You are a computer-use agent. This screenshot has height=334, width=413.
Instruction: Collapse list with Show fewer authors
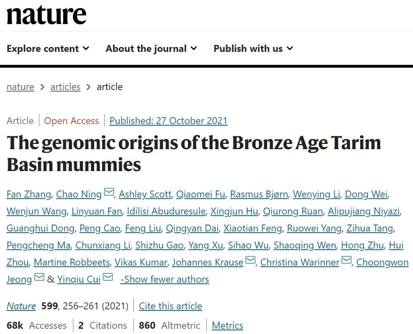(165, 279)
